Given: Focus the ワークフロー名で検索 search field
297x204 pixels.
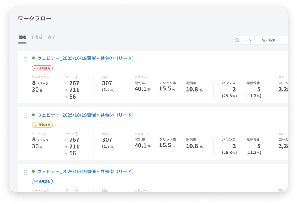Looking at the screenshot, I should [x=263, y=40].
